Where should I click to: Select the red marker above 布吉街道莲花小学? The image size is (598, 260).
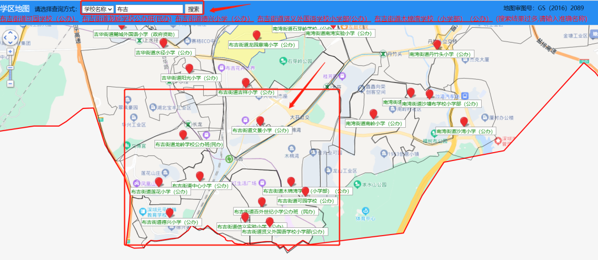[159, 182]
